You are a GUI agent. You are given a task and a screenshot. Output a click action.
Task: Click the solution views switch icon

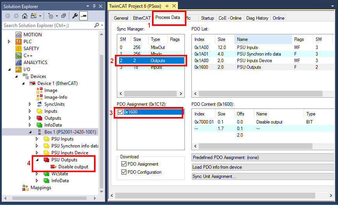click(x=34, y=16)
